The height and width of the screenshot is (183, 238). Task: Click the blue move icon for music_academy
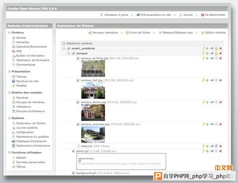click(212, 48)
